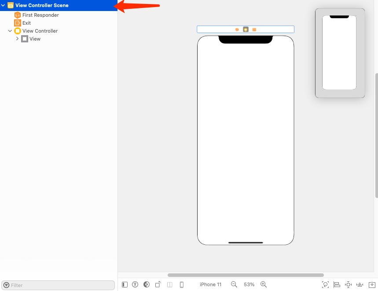Select First Responder in the outline
This screenshot has width=378, height=291.
(40, 15)
